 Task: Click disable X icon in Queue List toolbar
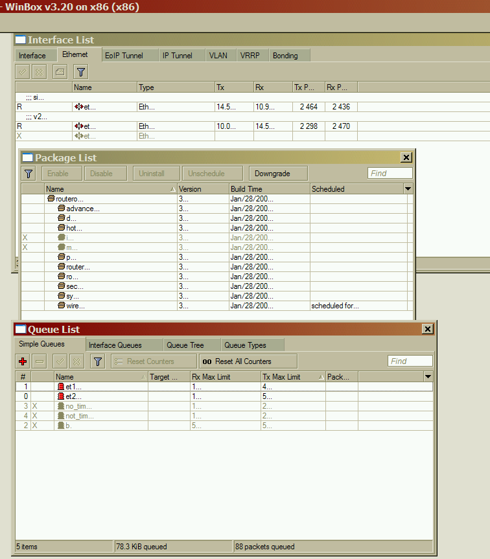76,361
